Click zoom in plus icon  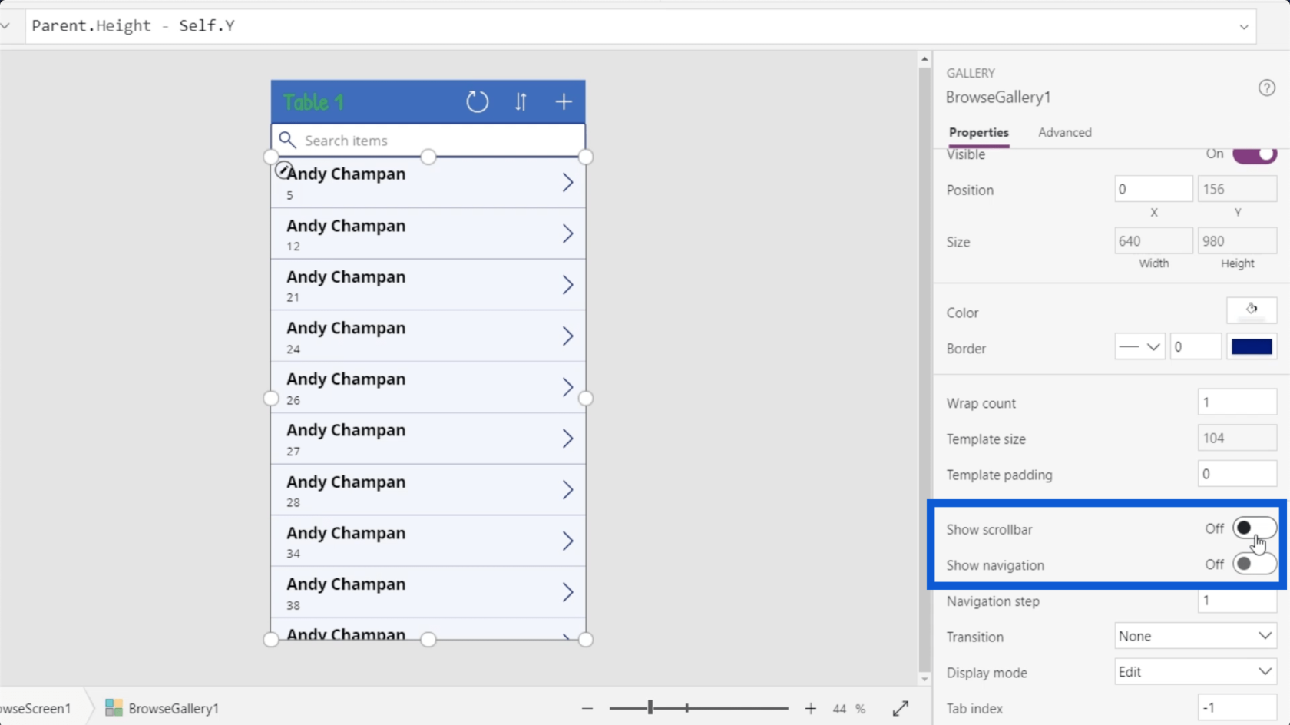tap(811, 708)
